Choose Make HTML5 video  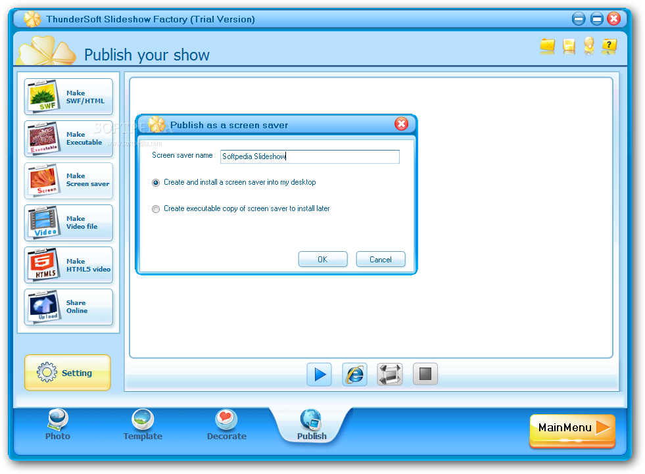(68, 265)
